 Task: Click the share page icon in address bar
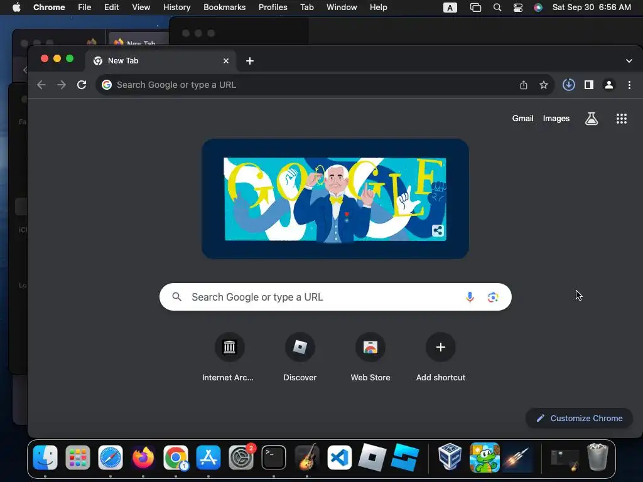click(x=524, y=85)
